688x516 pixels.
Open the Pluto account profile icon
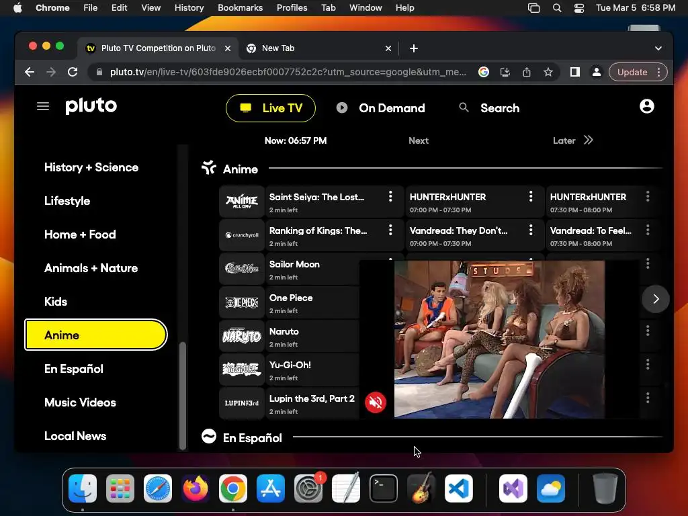(x=647, y=106)
